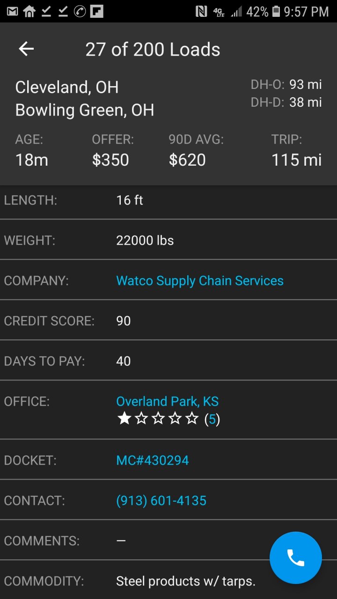The image size is (337, 599).
Task: Tap the MC#430294 docket link
Action: click(x=152, y=460)
